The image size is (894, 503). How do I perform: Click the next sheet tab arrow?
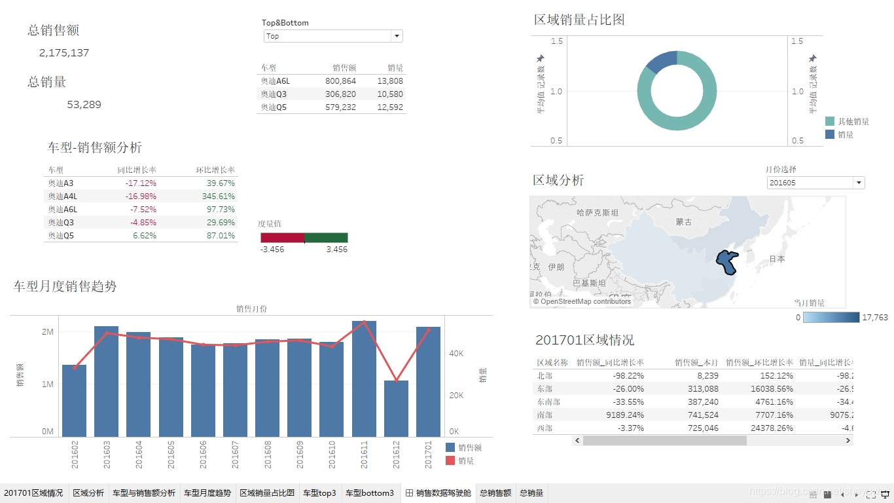click(856, 495)
